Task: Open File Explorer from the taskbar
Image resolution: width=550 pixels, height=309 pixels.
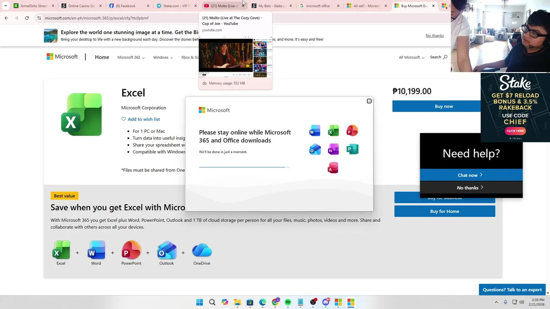Action: pos(237,302)
